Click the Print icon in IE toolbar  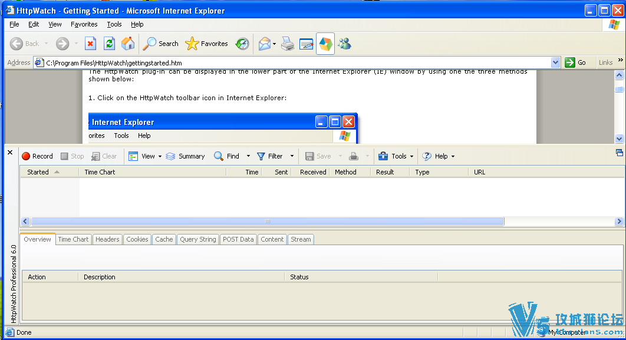[287, 44]
